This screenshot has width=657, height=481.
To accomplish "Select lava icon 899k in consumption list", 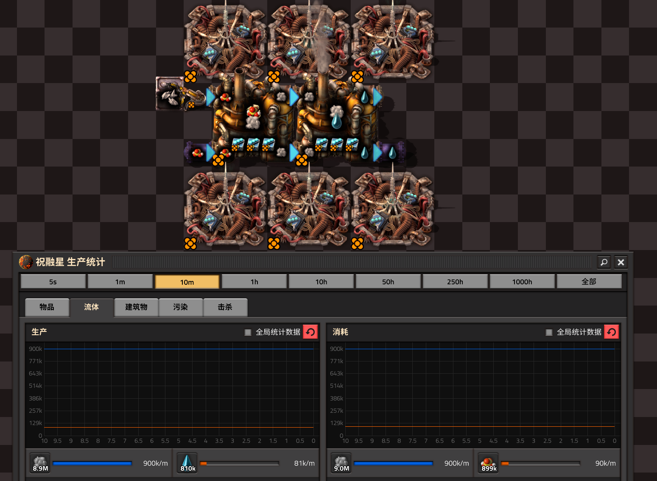I will 489,463.
